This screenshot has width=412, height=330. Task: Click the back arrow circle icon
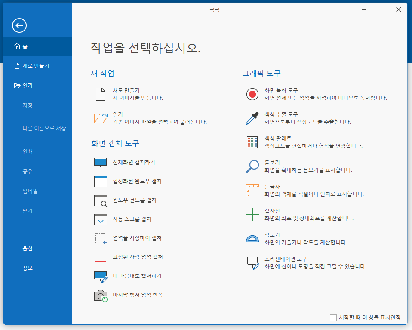pyautogui.click(x=19, y=25)
